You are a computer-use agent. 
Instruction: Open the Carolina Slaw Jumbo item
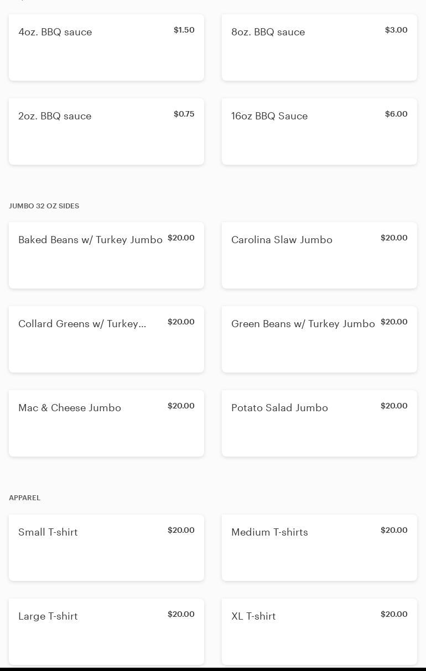click(x=319, y=255)
